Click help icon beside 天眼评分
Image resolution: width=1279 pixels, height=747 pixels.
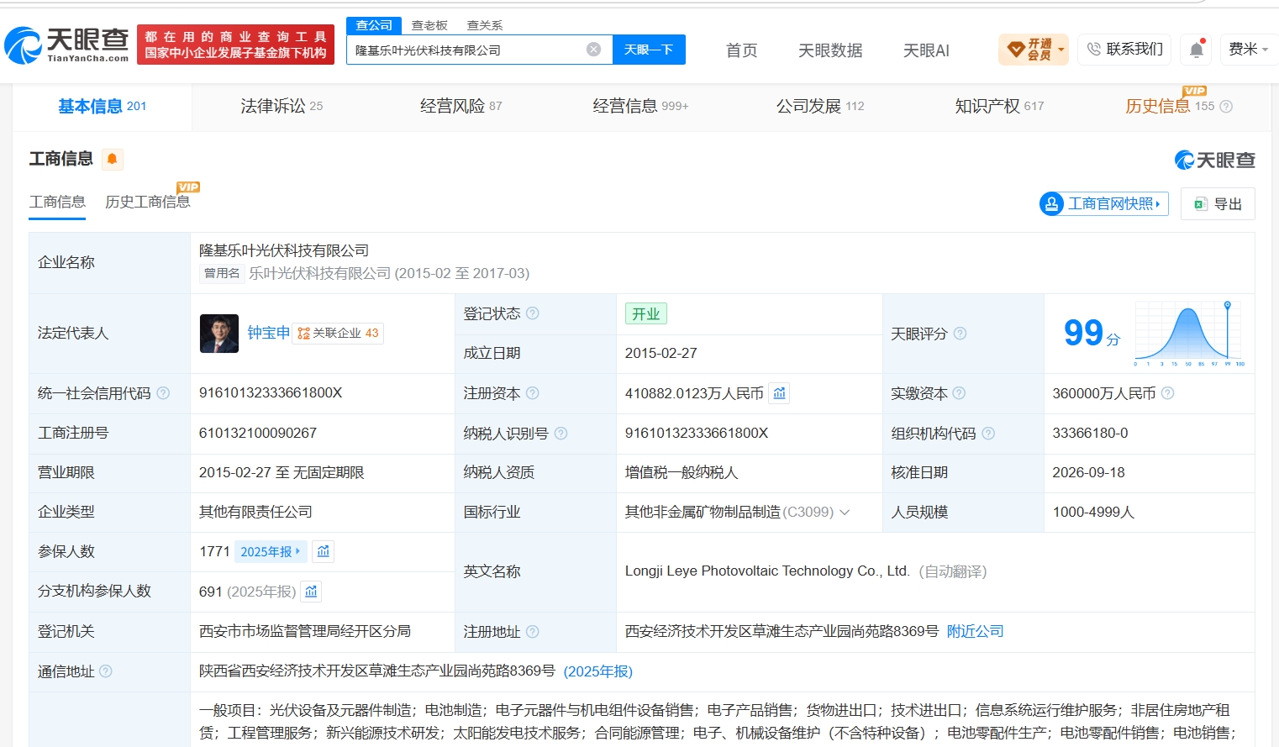click(960, 334)
